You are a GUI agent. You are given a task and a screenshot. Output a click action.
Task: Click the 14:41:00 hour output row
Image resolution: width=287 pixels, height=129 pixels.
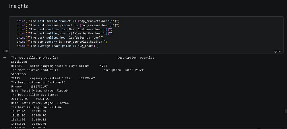28,124
